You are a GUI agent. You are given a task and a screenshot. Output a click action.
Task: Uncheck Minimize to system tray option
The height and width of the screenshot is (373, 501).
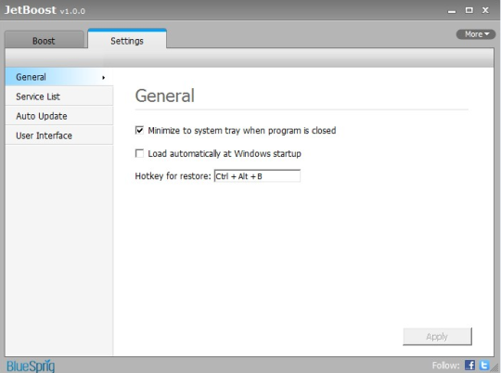[x=139, y=130]
